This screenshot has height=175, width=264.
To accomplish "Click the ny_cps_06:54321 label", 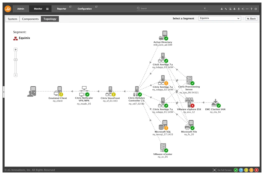I will coord(189,93).
